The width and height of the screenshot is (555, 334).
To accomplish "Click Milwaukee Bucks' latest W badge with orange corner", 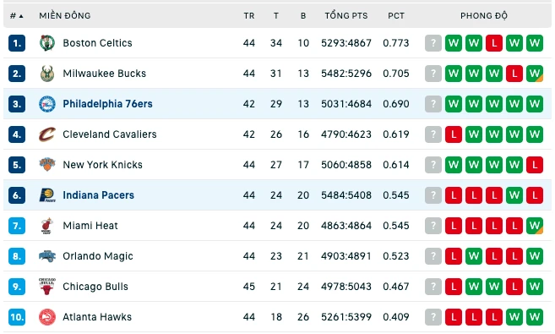I will 535,74.
